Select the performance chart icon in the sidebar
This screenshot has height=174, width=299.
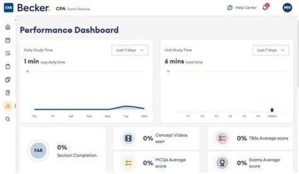[8, 106]
